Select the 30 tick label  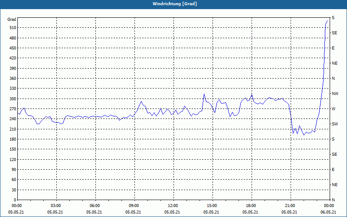click(x=14, y=190)
